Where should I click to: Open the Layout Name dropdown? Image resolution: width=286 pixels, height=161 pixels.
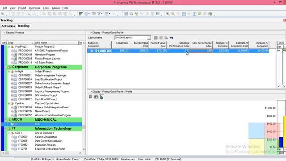coord(149,38)
